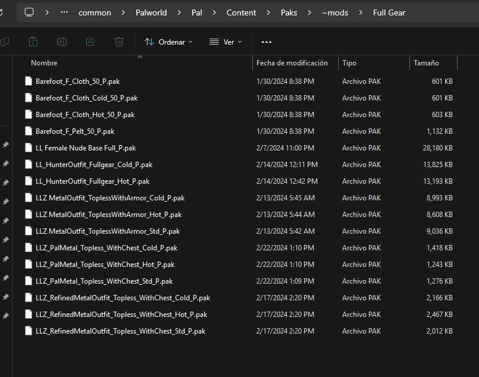Click the breadcrumb ellipsis to show hidden folders
The image size is (479, 377).
click(x=64, y=12)
